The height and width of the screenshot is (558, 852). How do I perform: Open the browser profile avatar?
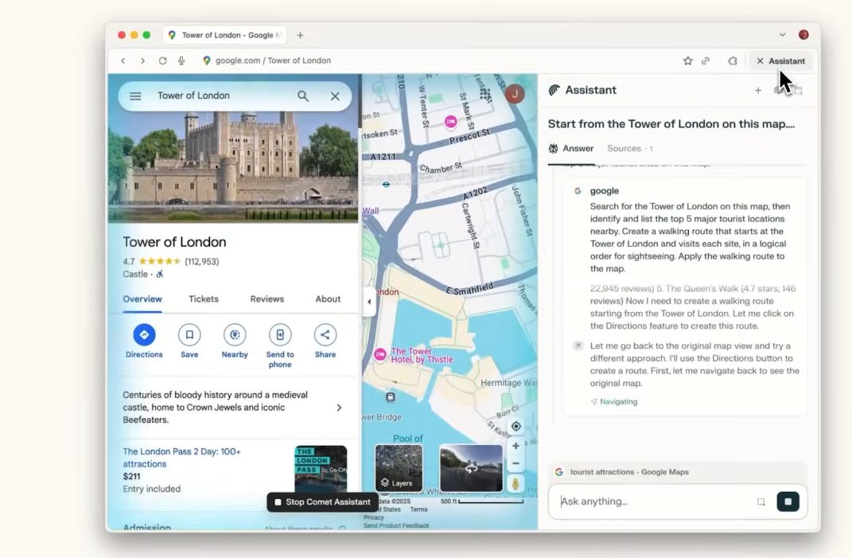coord(803,35)
